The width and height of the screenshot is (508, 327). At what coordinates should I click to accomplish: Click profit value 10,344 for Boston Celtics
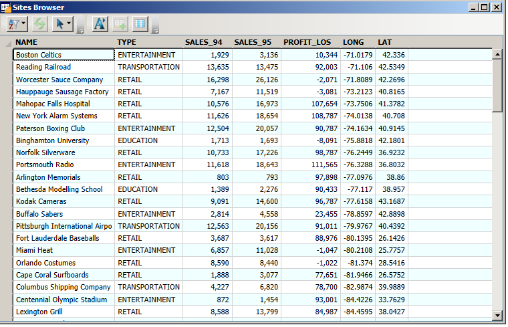coord(311,55)
